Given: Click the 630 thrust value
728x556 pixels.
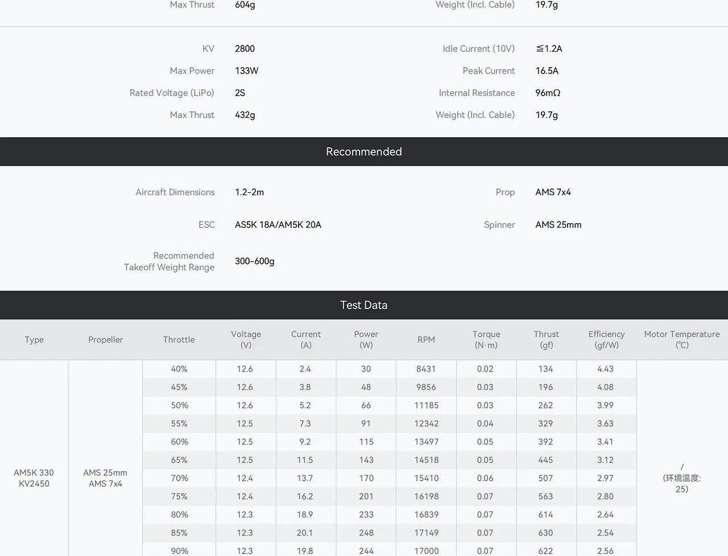Looking at the screenshot, I should point(546,533).
